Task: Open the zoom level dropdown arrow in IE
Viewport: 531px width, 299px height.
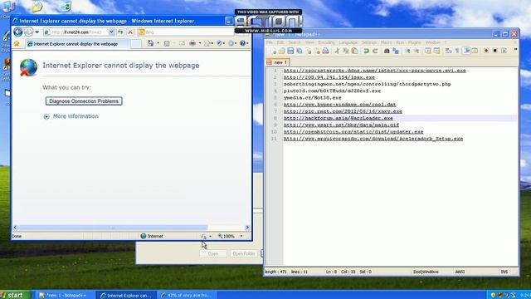Action: (x=241, y=236)
